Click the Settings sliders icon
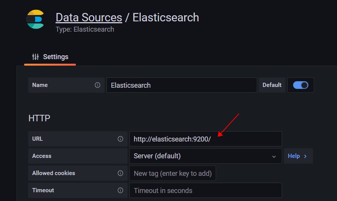337x201 pixels. pyautogui.click(x=35, y=57)
